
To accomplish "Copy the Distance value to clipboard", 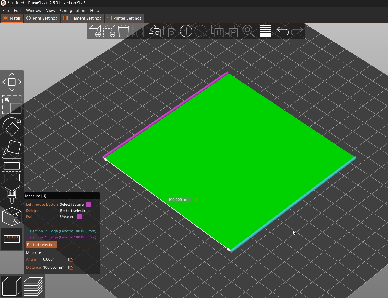I will (x=71, y=268).
